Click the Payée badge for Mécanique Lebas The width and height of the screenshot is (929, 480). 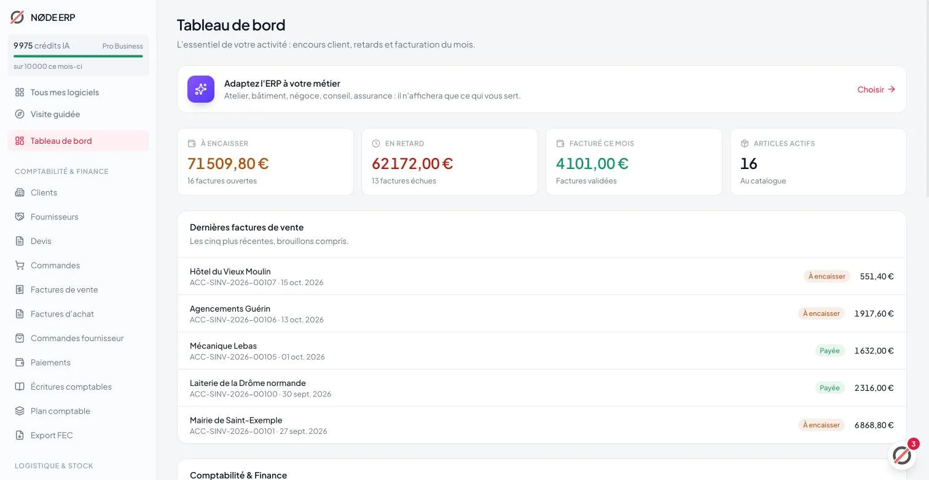829,351
